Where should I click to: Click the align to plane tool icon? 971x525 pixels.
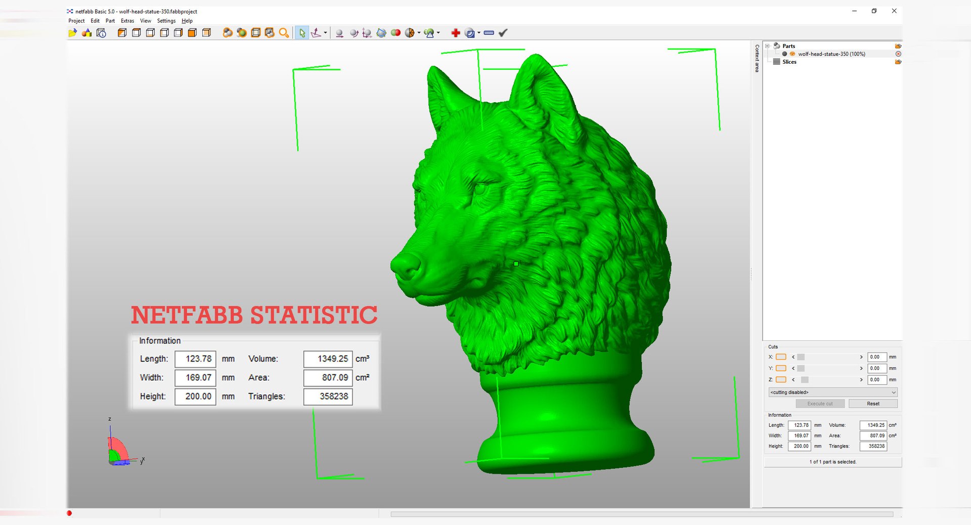(316, 33)
